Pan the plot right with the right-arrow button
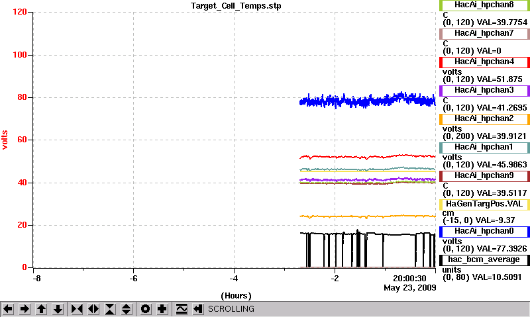Viewport: 530px width, 317px height. [x=25, y=309]
